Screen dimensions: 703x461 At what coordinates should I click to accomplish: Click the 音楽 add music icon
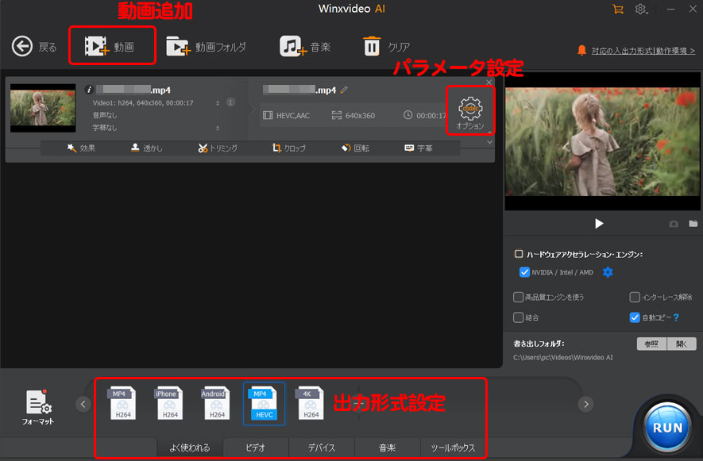tap(292, 47)
